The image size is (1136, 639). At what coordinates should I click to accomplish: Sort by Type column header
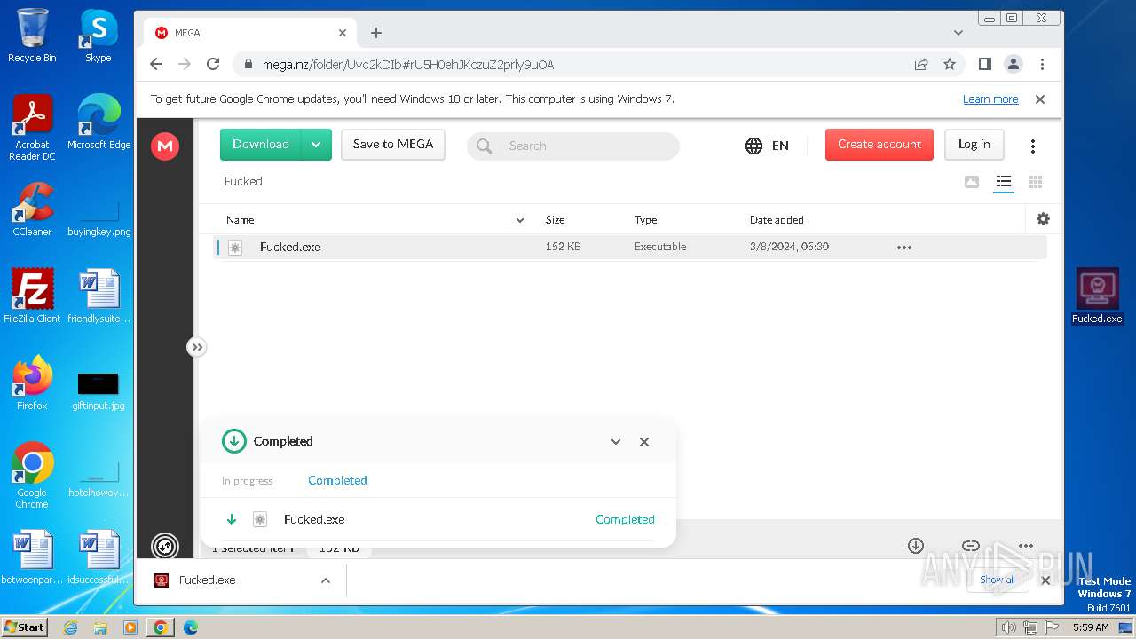[645, 220]
